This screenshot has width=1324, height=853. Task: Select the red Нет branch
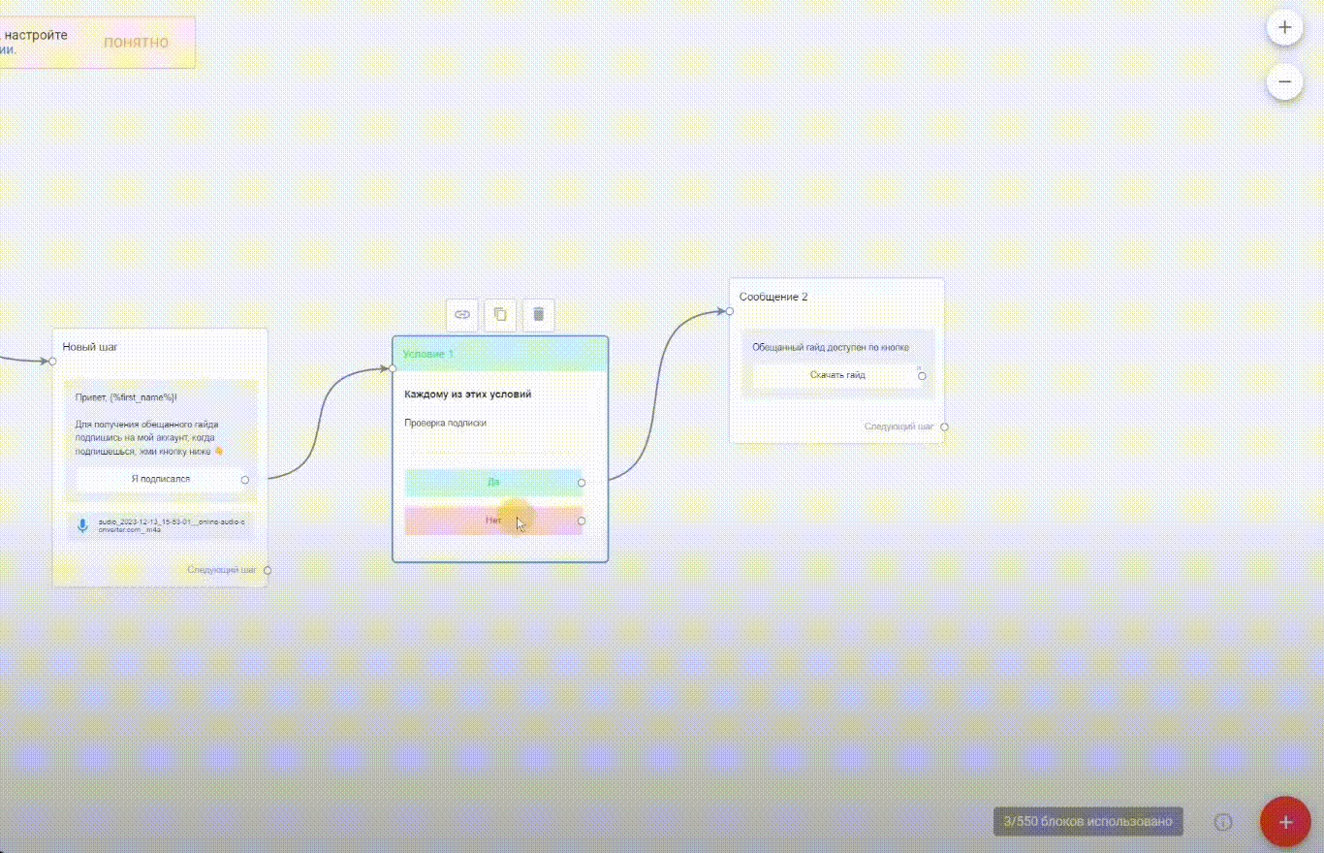click(x=493, y=521)
